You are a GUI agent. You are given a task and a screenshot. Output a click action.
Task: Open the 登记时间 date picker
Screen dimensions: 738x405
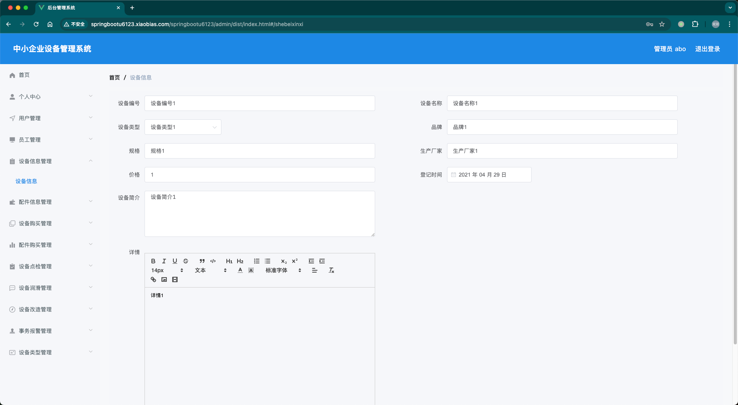pos(489,175)
